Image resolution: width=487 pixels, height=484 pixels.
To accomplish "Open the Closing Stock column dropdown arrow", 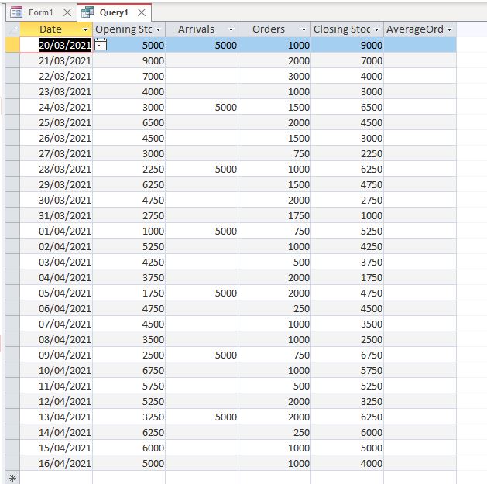I will click(376, 29).
